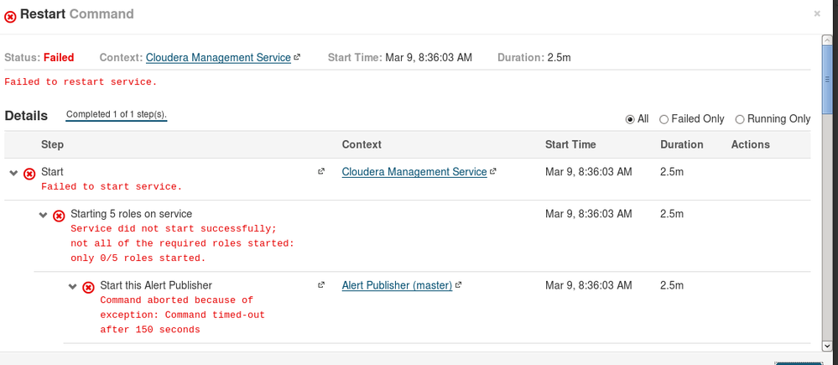Image resolution: width=838 pixels, height=365 pixels.
Task: Open external link icon in Alert Publisher step row
Action: click(x=321, y=285)
